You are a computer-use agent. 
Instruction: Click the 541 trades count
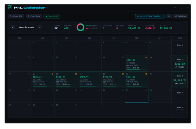(57, 28)
